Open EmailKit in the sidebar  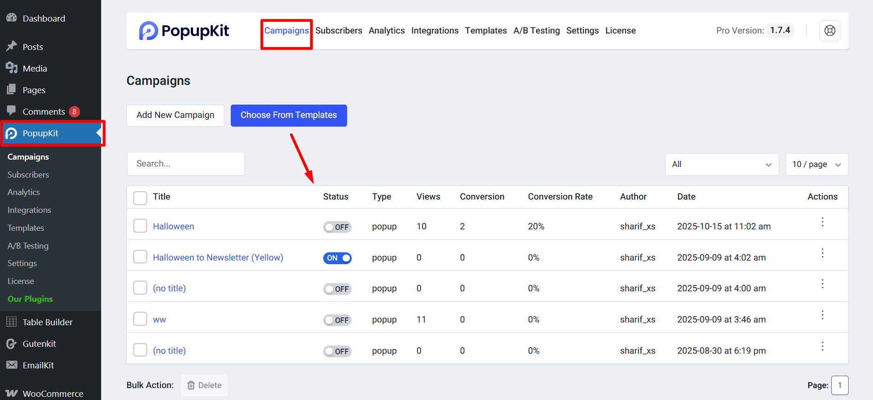[38, 365]
